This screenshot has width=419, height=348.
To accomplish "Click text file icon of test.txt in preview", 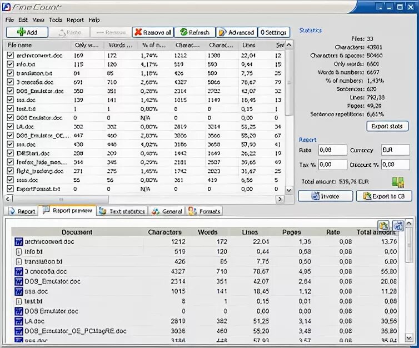I will tap(19, 301).
